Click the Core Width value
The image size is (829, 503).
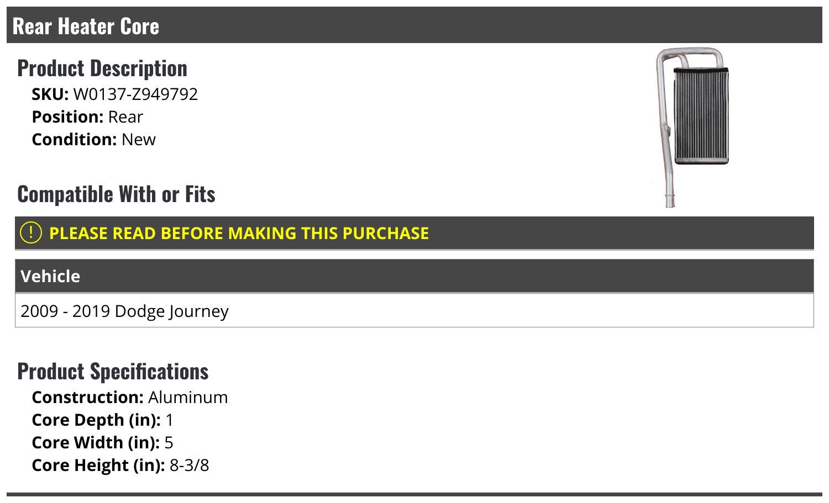169,443
